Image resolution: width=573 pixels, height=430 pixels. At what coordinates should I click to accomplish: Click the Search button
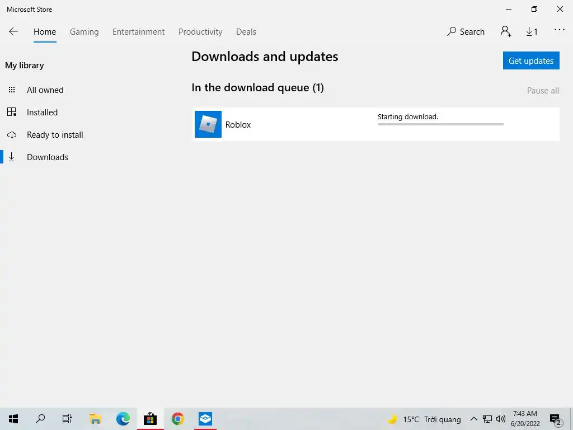tap(466, 32)
